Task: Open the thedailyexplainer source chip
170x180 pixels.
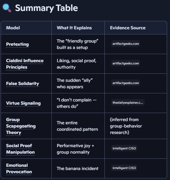Action: point(128,102)
